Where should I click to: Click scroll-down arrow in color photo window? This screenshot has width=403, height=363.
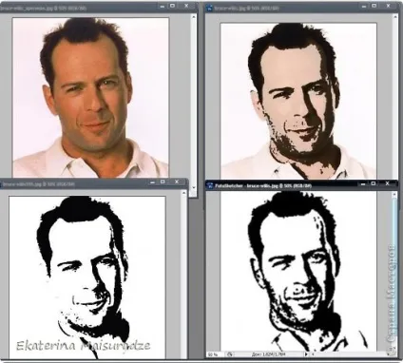[x=194, y=188]
